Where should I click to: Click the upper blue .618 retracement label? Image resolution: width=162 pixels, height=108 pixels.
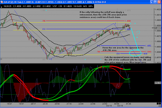point(44,29)
